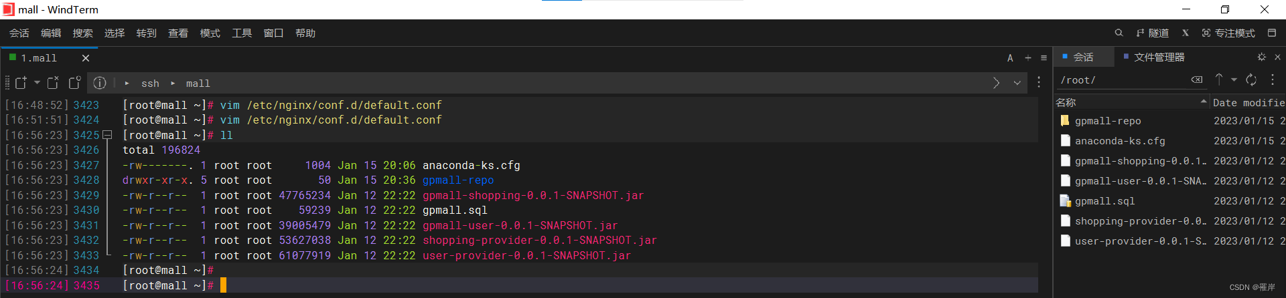
Task: Show session info with the circled i icon
Action: coord(100,83)
